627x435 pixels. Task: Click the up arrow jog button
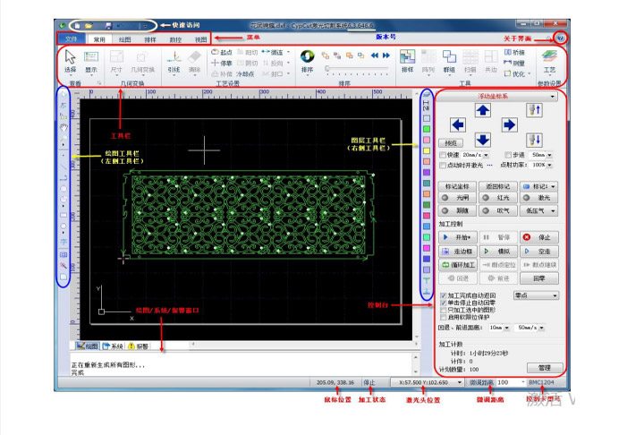click(x=482, y=110)
